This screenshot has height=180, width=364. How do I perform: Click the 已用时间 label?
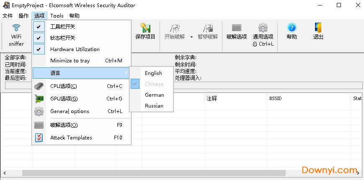(15, 64)
